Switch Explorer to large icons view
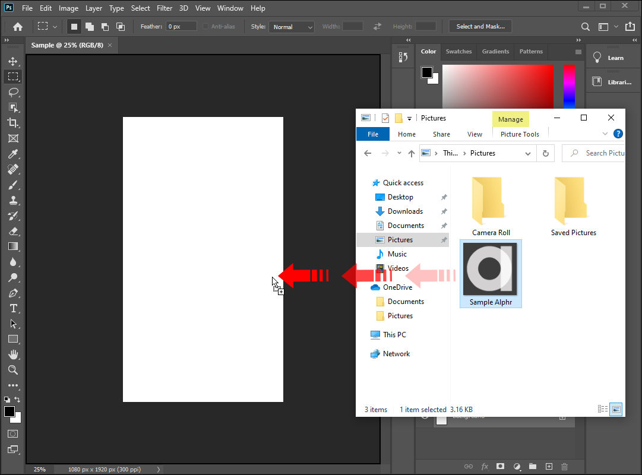Screen dimensions: 642x475 (616, 409)
